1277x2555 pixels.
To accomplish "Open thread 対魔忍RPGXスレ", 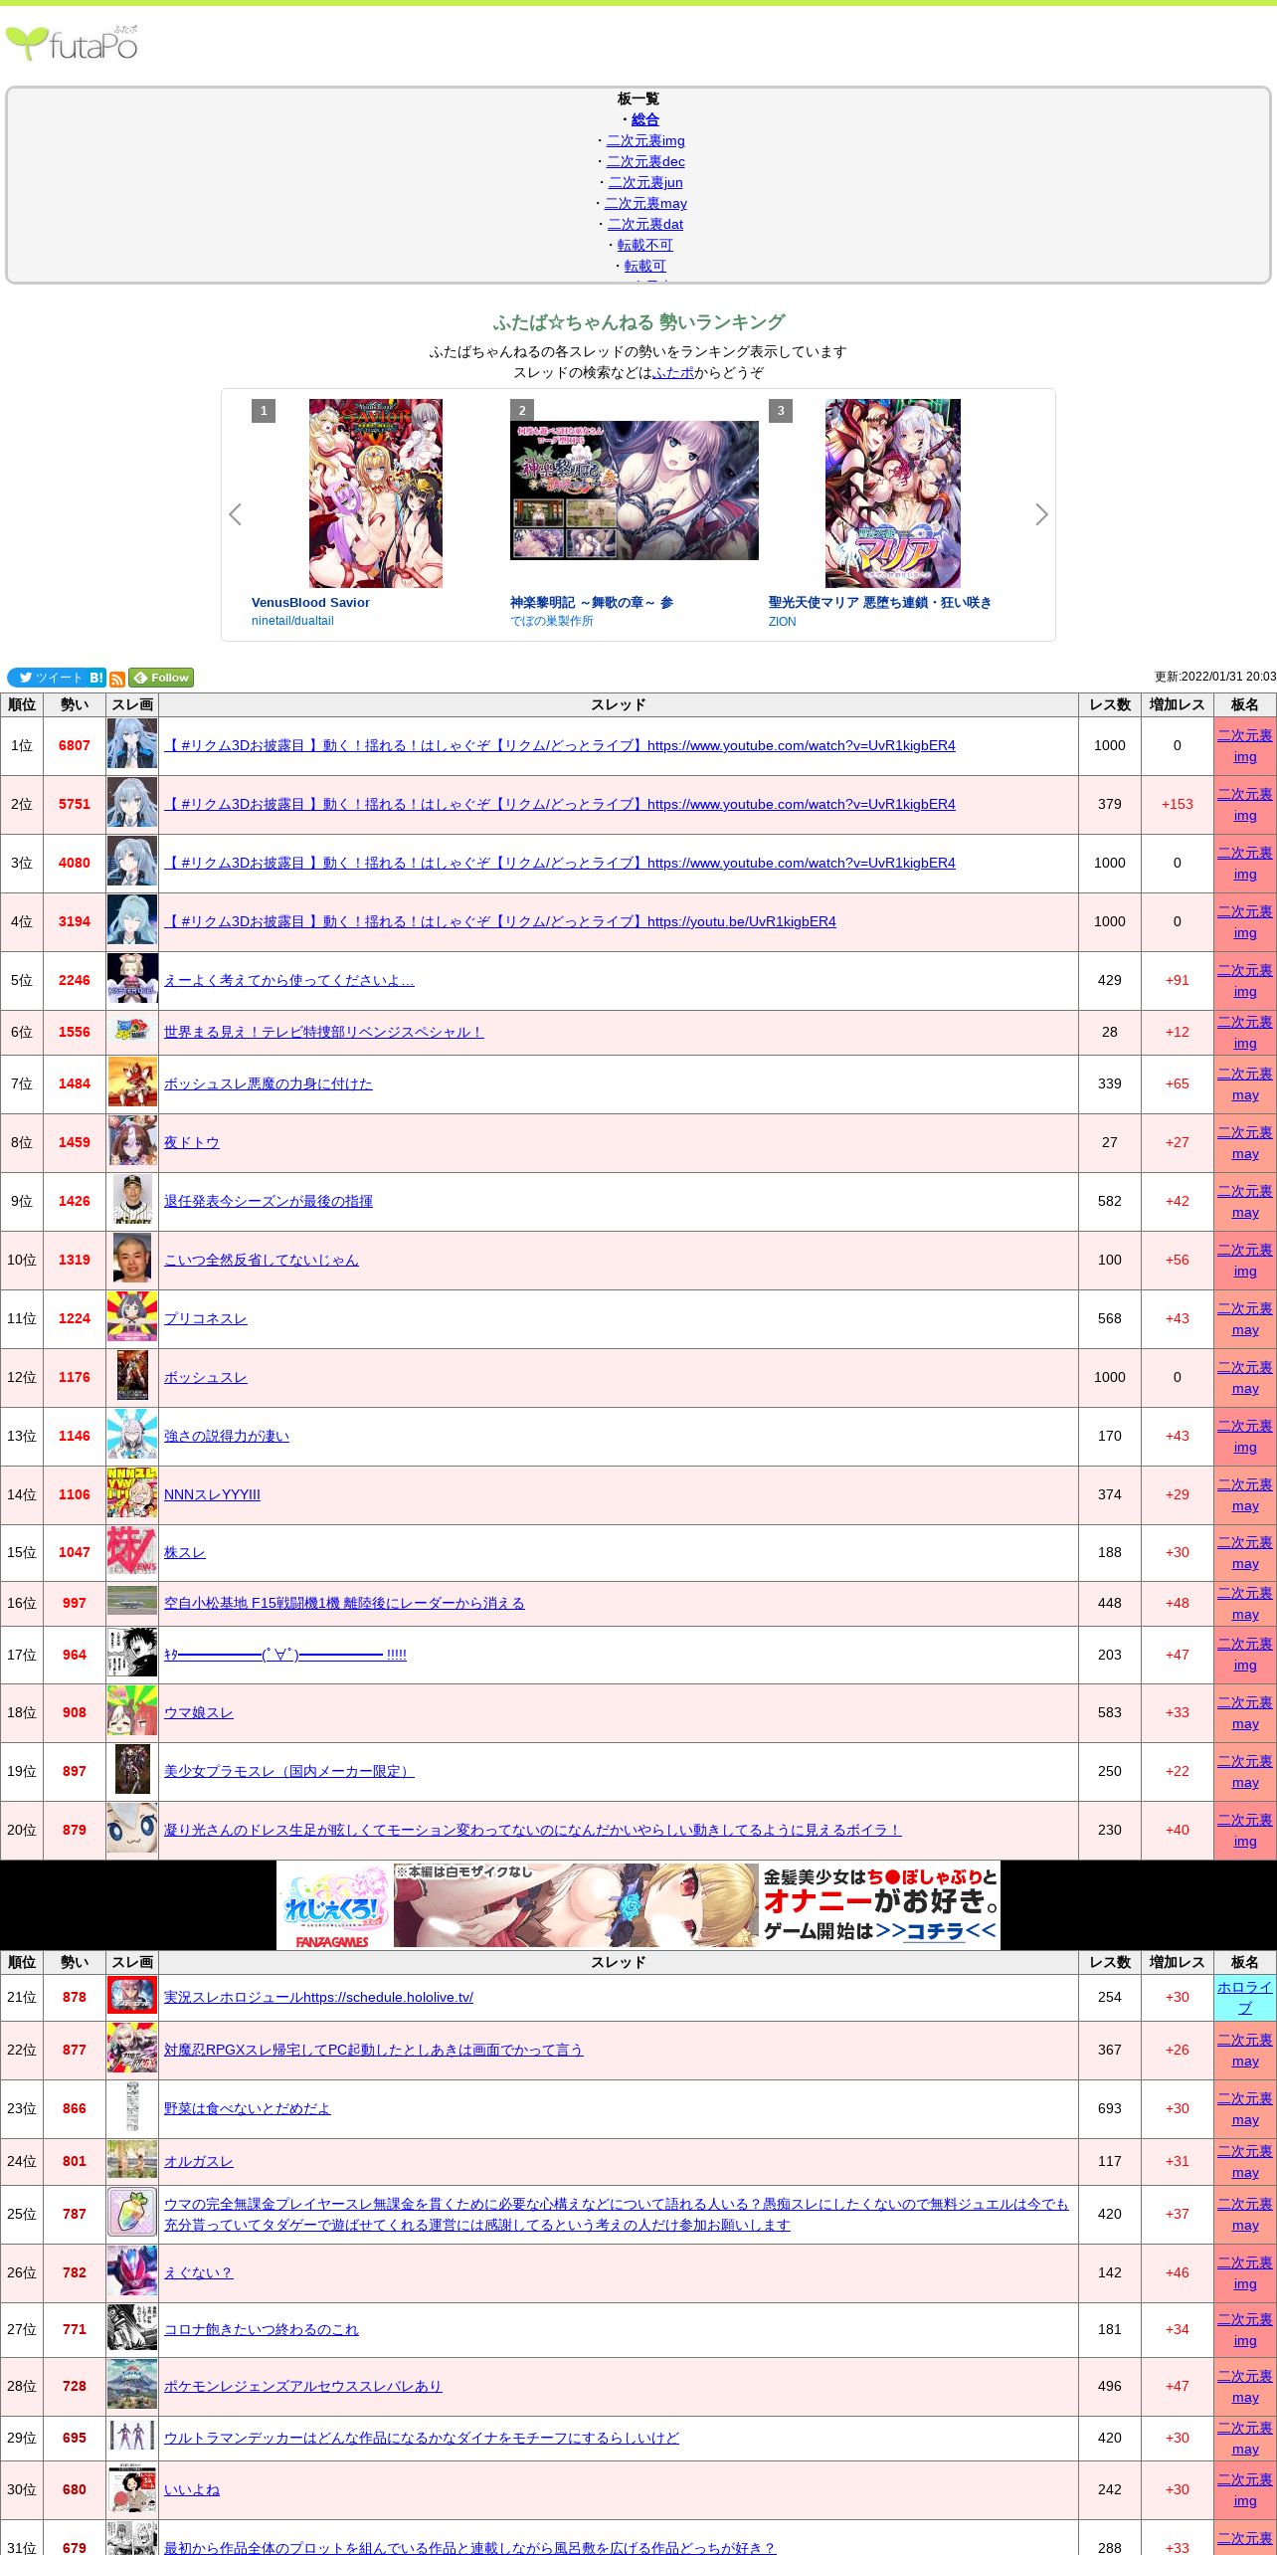I will click(374, 2050).
